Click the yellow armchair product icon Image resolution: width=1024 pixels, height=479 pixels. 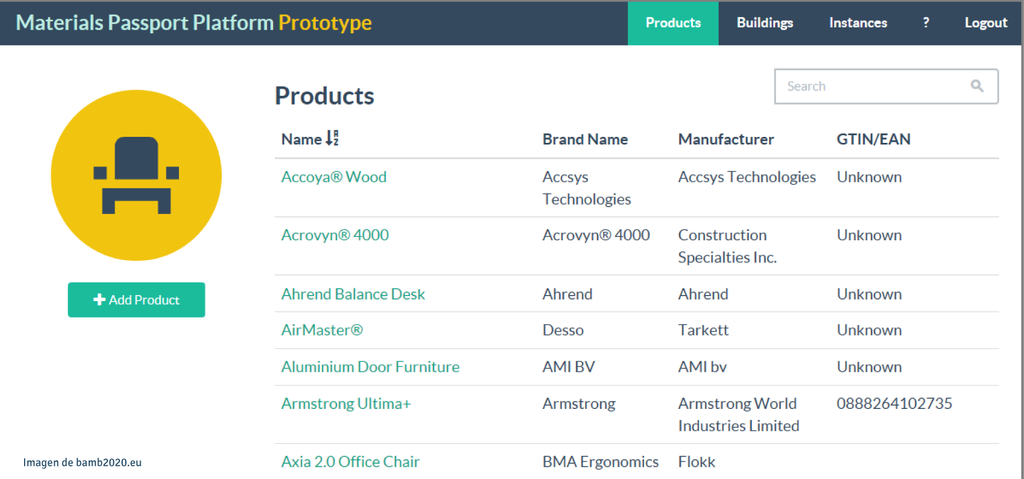coord(136,175)
